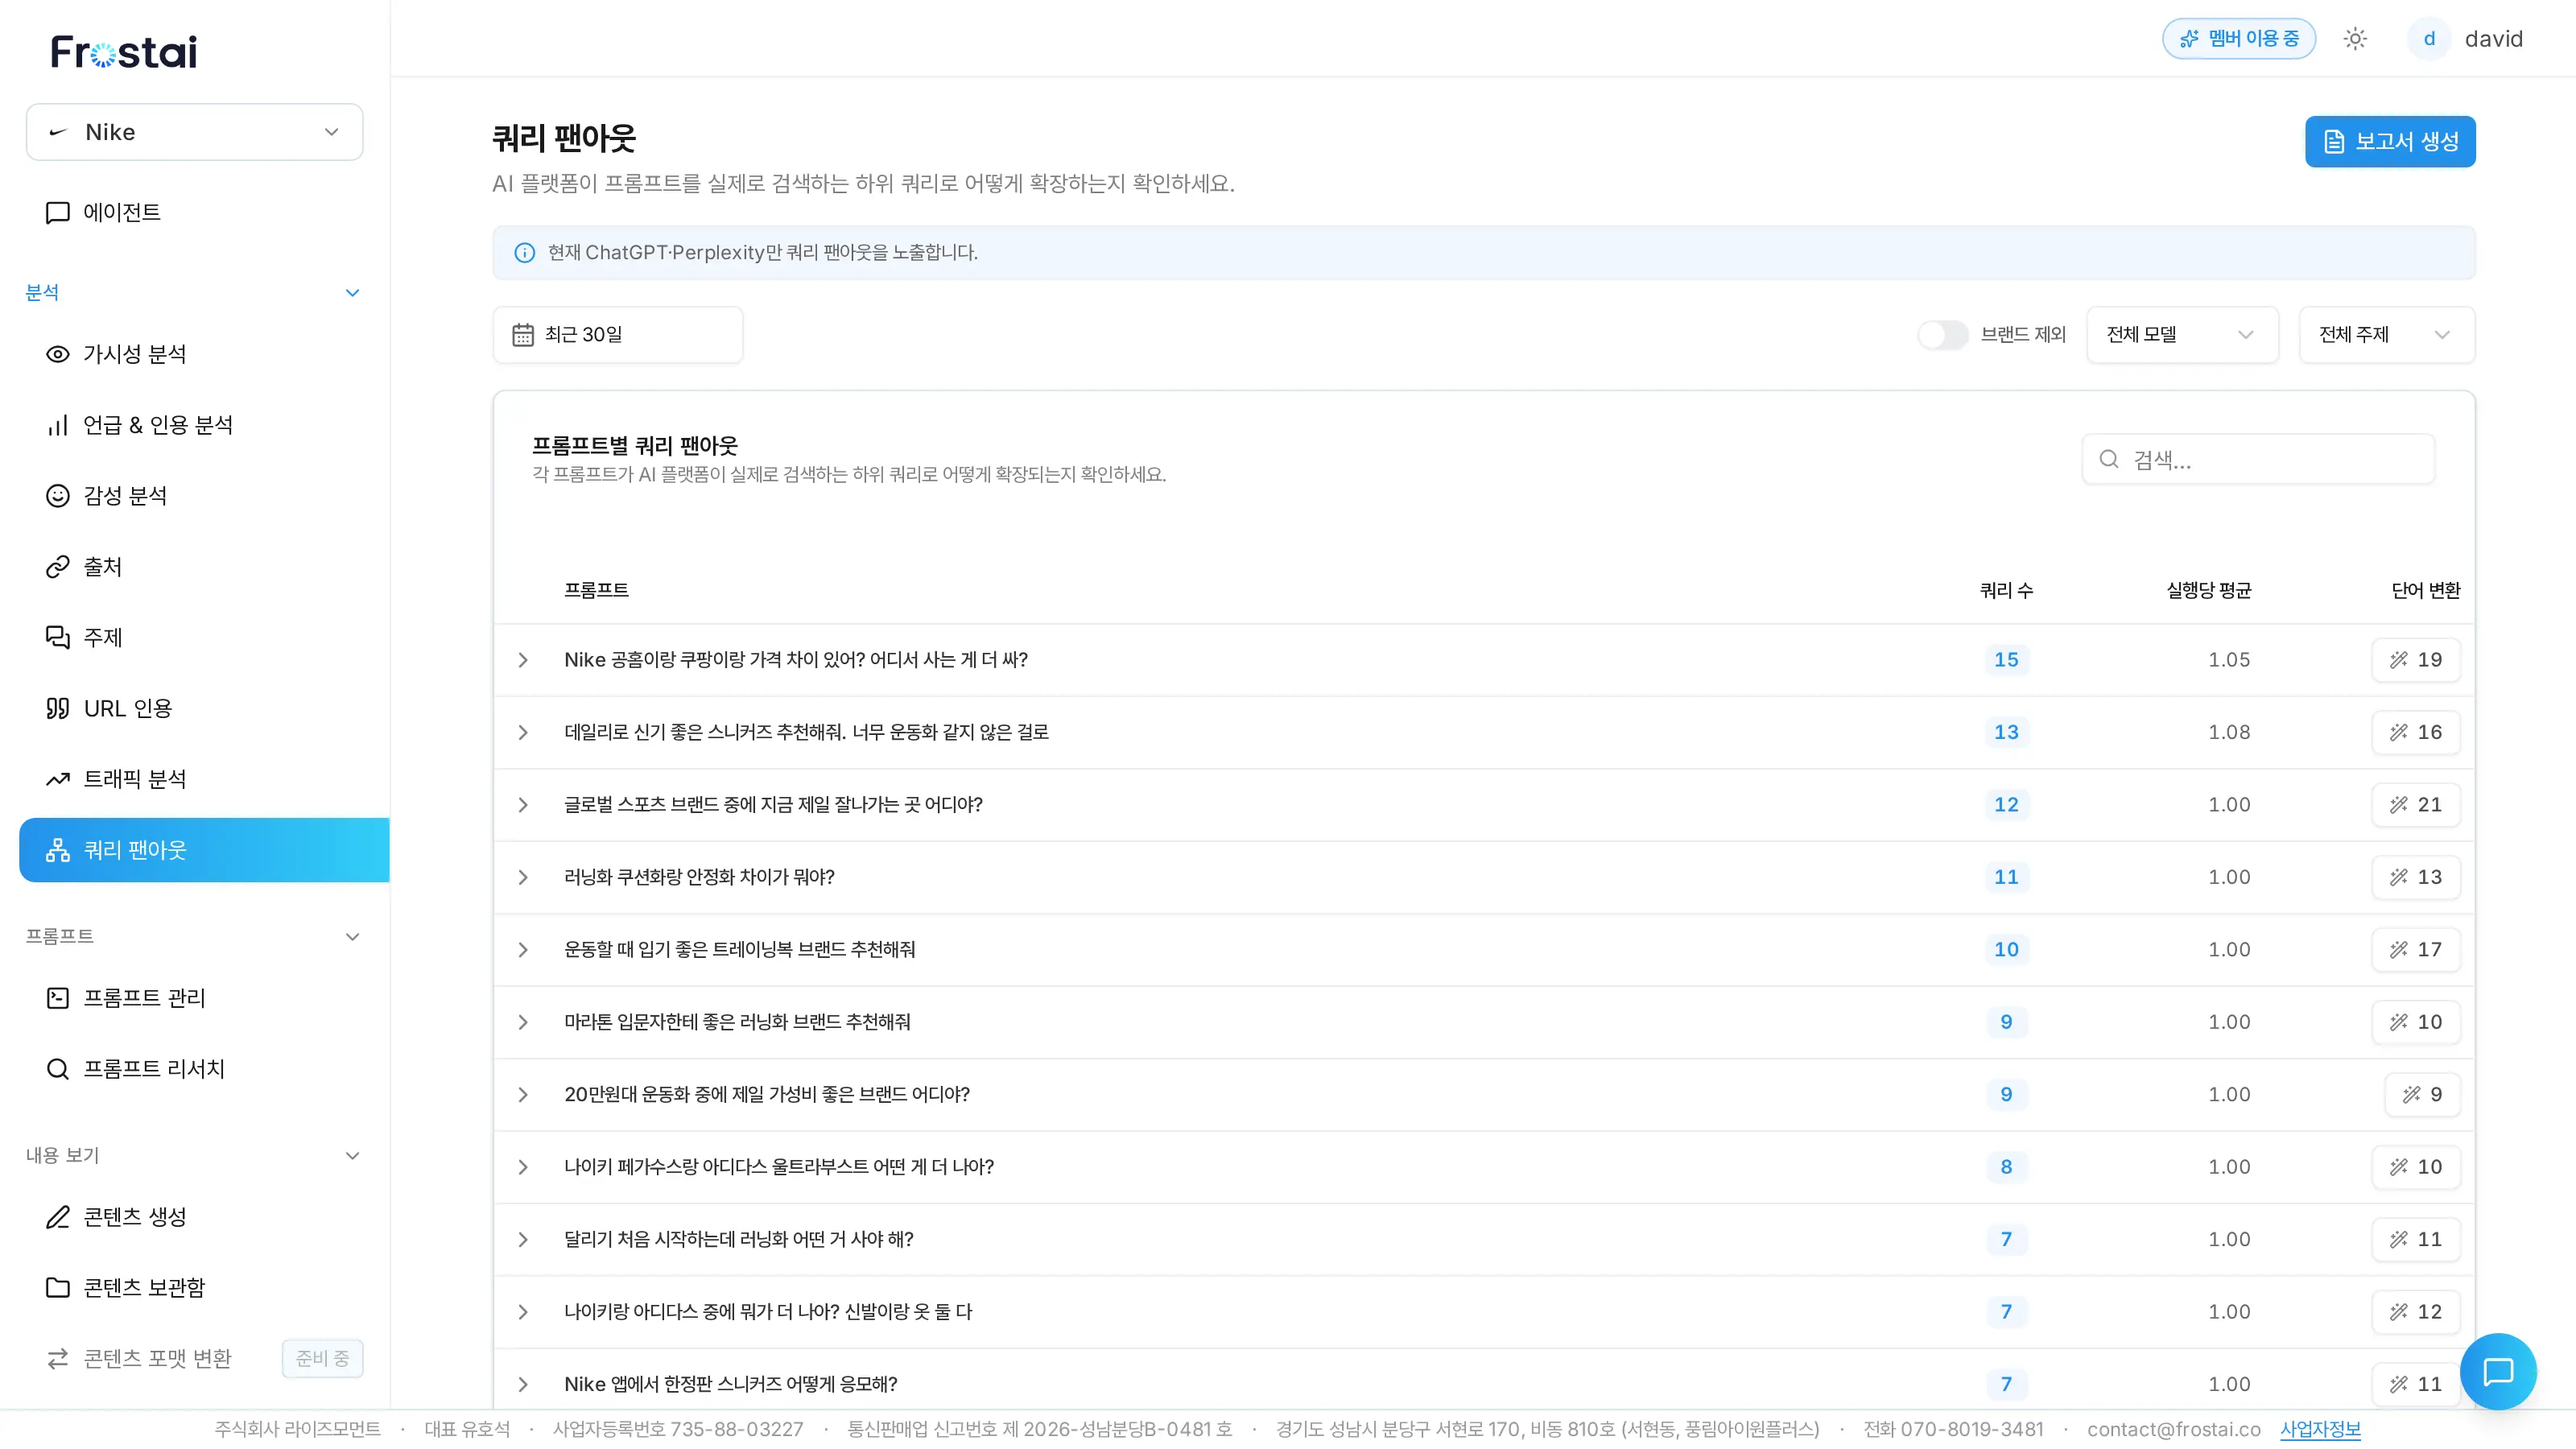Click the 단어 변환 column header
The image size is (2576, 1449).
click(x=2425, y=591)
